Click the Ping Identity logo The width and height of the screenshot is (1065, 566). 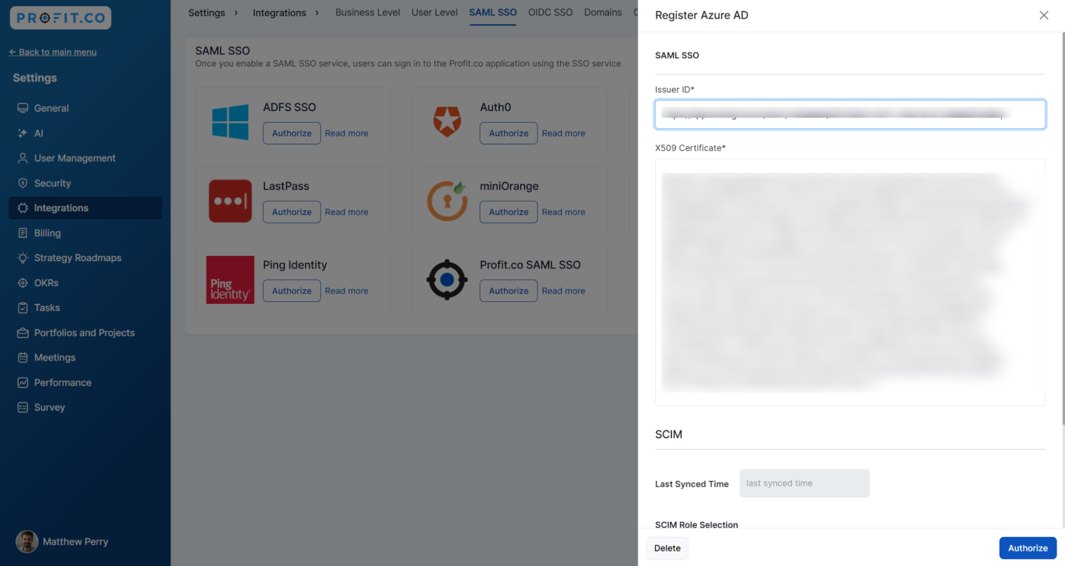[x=230, y=280]
